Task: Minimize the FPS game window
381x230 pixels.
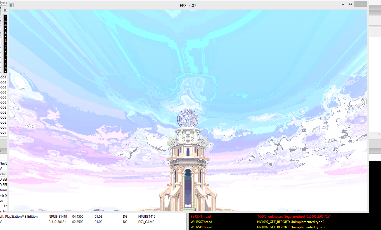Action: point(343,4)
